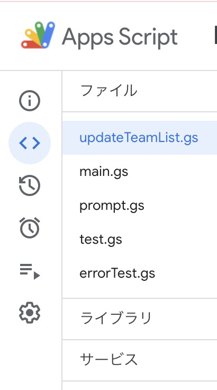Screen dimensions: 217x390
Task: Click the "Apps Script" title text
Action: tap(120, 37)
